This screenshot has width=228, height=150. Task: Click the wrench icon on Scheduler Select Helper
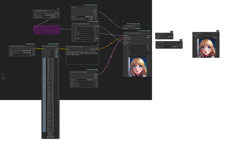pyautogui.click(x=75, y=24)
